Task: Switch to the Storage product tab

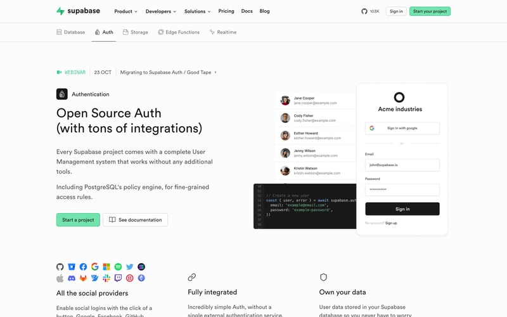Action: (135, 32)
